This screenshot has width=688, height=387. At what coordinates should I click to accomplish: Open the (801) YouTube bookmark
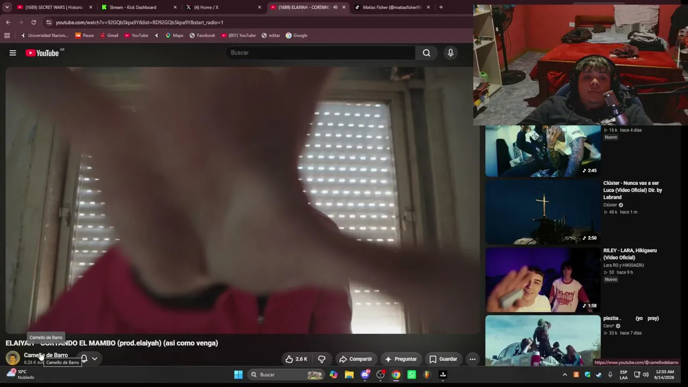coord(238,35)
